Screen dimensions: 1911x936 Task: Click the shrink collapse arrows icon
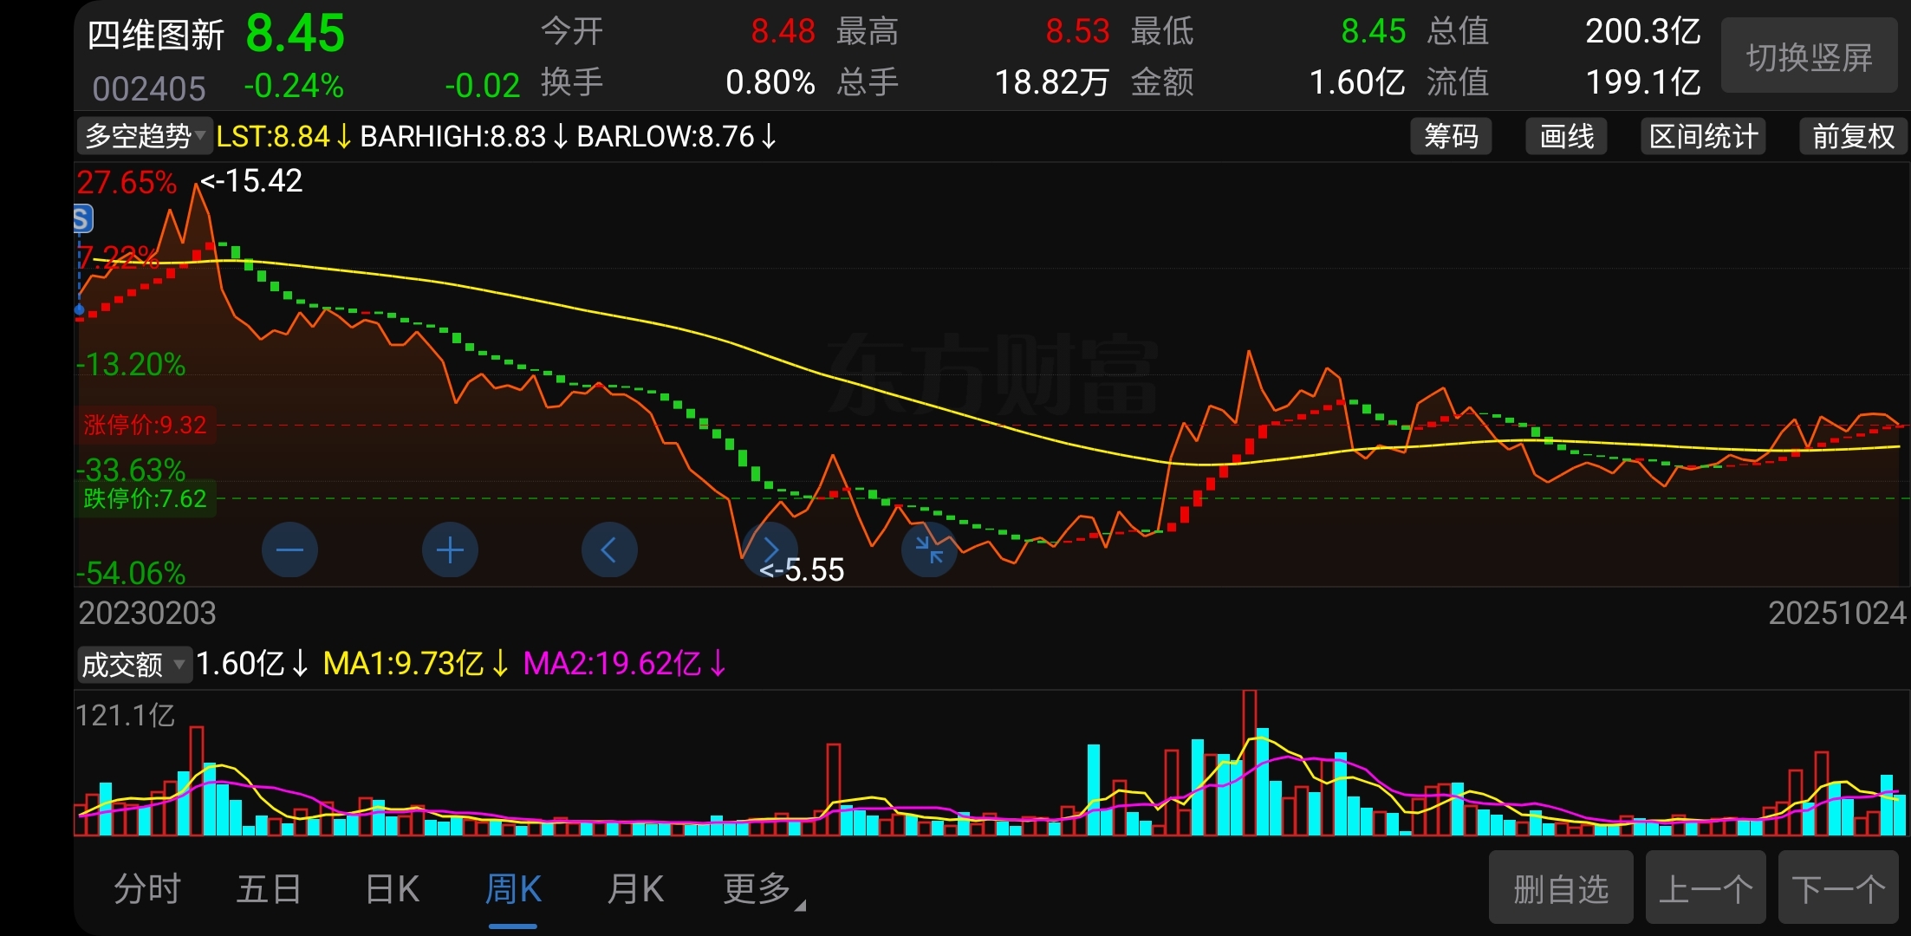coord(929,550)
